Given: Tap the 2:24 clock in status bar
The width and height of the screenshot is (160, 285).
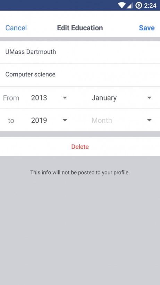Looking at the screenshot, I should (150, 6).
